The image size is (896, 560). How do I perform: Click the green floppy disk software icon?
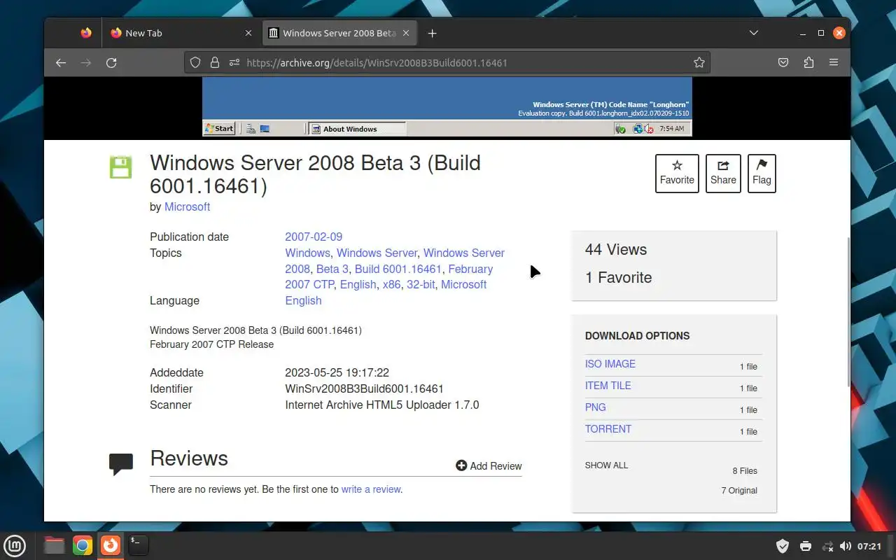pos(120,167)
